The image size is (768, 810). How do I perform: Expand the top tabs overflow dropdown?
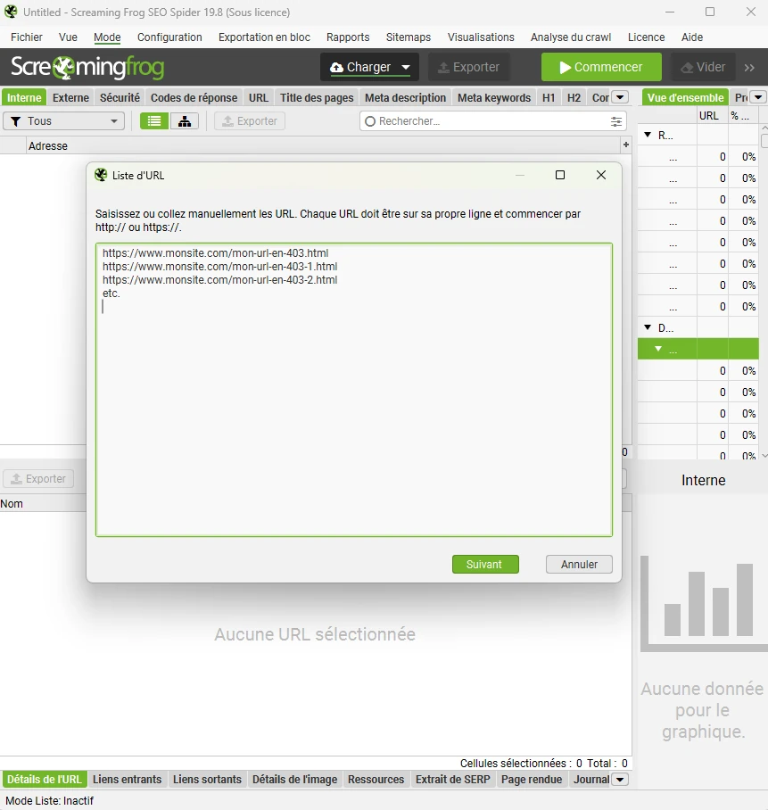click(620, 97)
